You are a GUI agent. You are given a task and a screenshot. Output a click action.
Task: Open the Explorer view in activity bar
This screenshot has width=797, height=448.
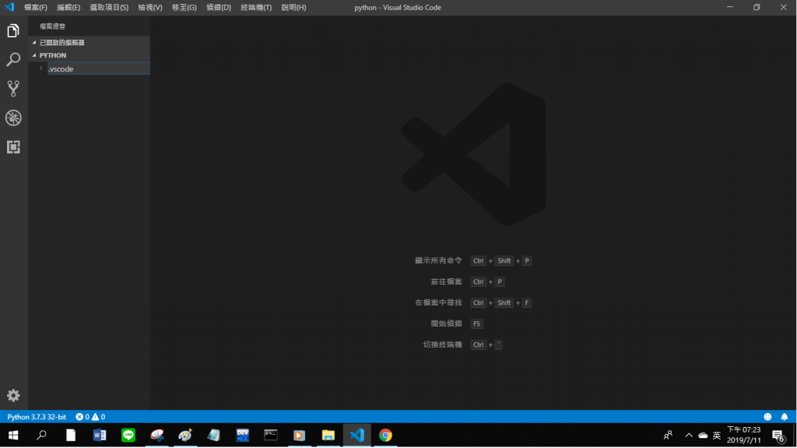pyautogui.click(x=13, y=31)
